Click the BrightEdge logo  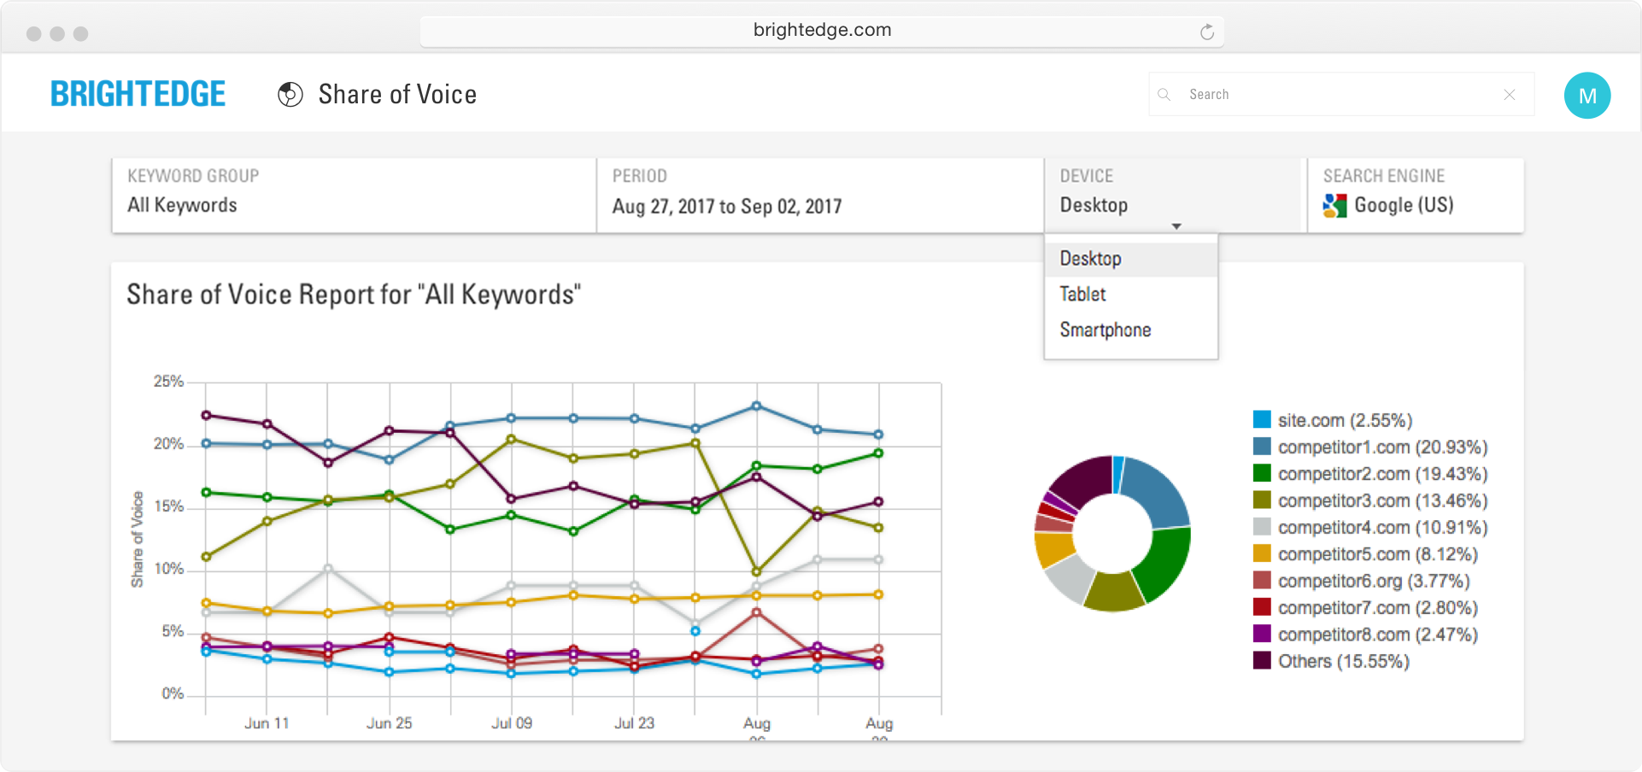pos(138,94)
